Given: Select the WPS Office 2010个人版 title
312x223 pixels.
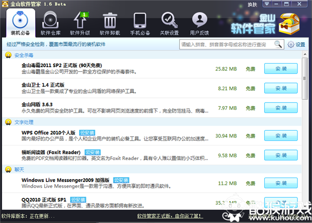Looking at the screenshot, I should click(x=48, y=133).
